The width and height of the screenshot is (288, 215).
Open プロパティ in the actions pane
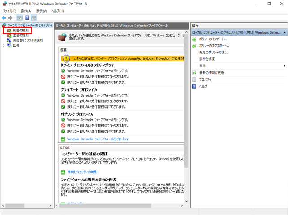[x=205, y=79]
